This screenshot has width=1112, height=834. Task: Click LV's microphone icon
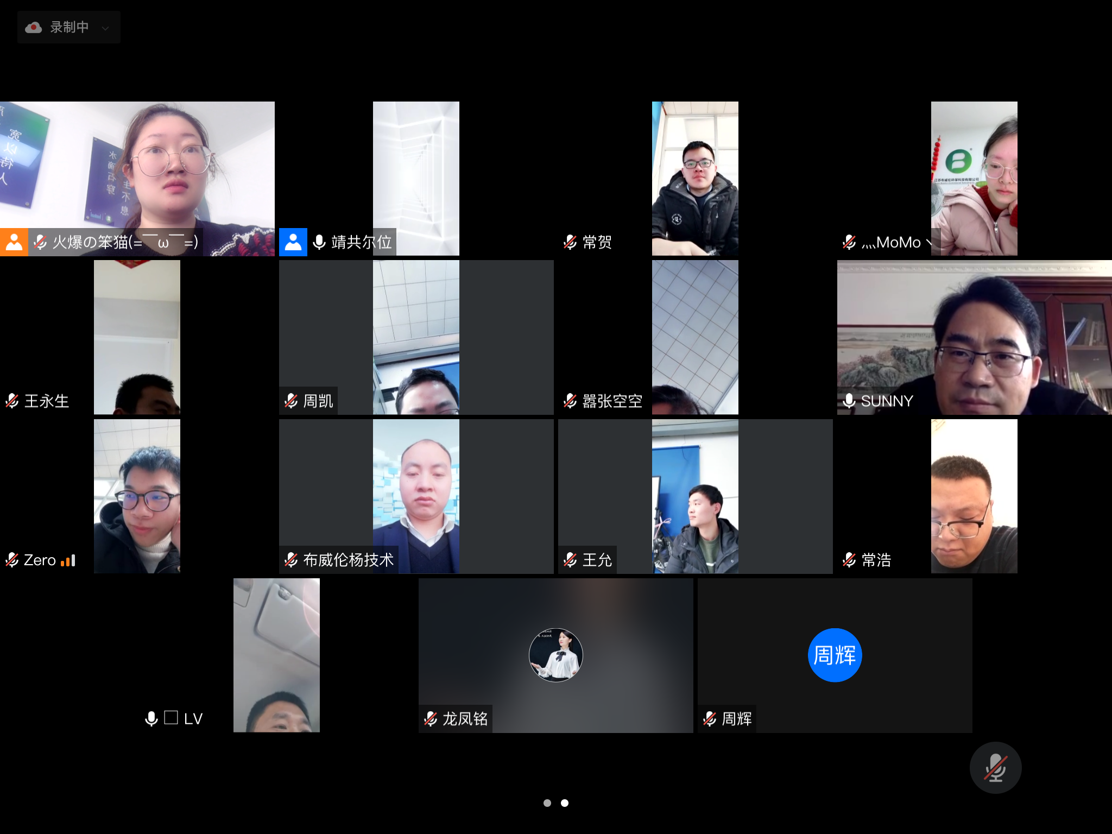(x=151, y=719)
